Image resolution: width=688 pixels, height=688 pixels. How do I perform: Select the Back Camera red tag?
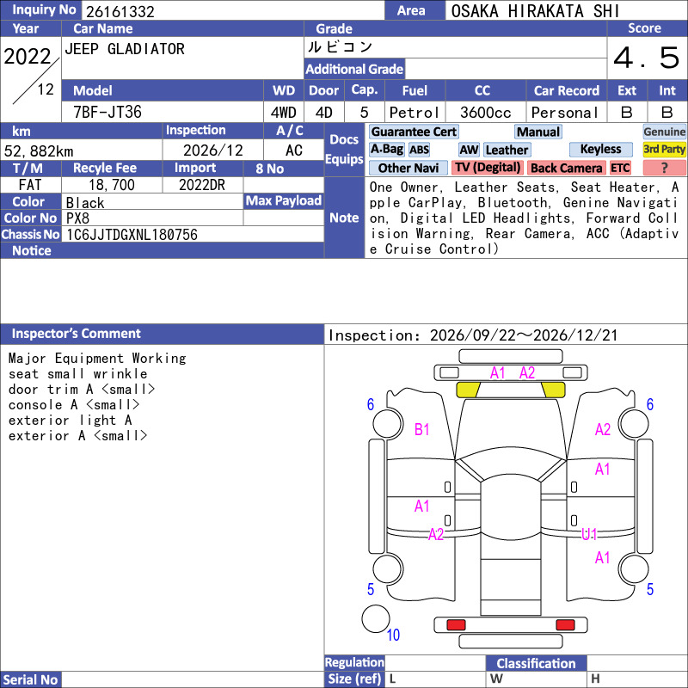pos(567,168)
